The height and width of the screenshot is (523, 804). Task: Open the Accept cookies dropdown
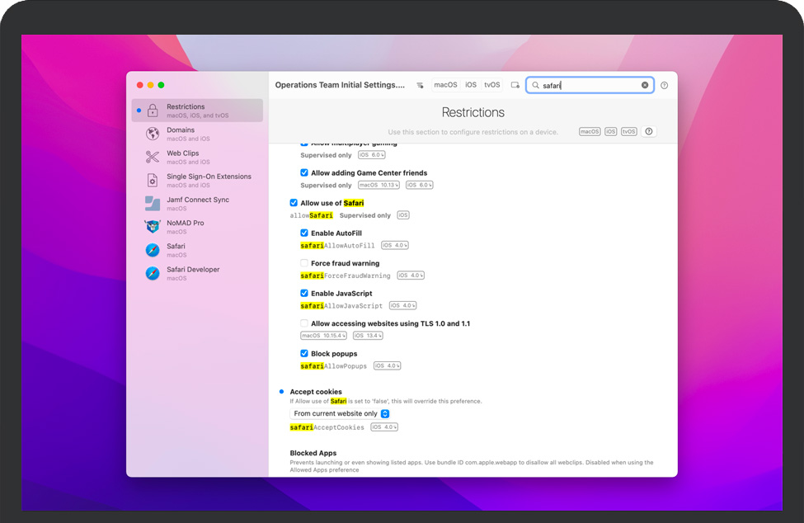point(340,413)
